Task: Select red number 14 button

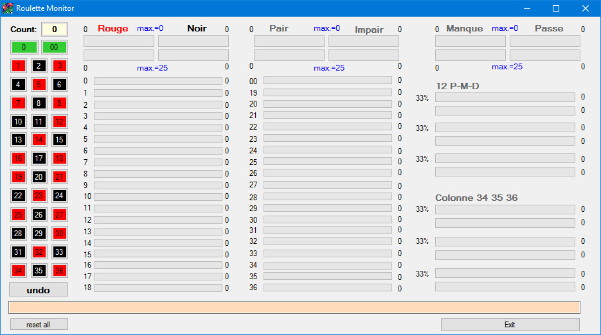Action: click(39, 140)
